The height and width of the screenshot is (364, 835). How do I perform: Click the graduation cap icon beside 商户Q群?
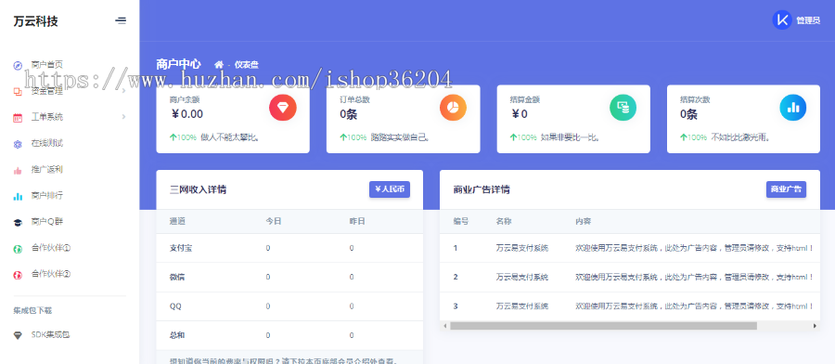[19, 222]
